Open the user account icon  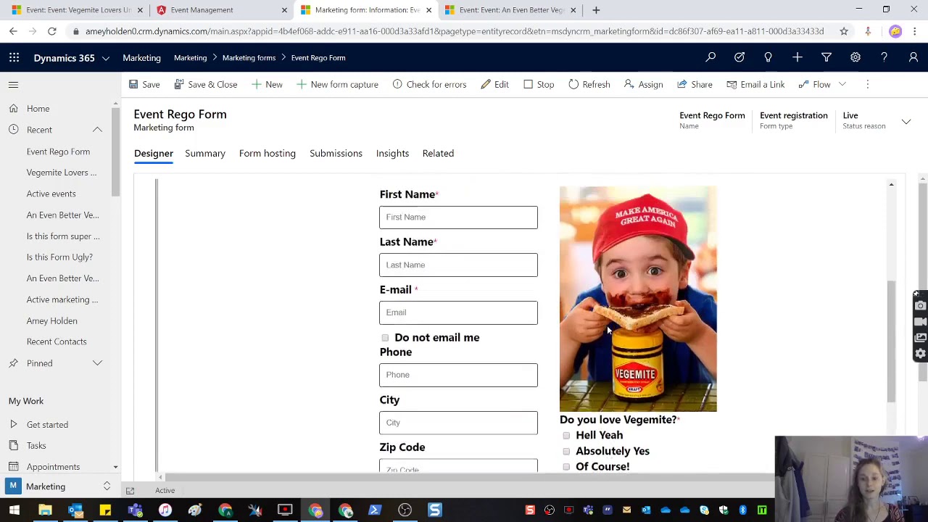[x=913, y=57]
